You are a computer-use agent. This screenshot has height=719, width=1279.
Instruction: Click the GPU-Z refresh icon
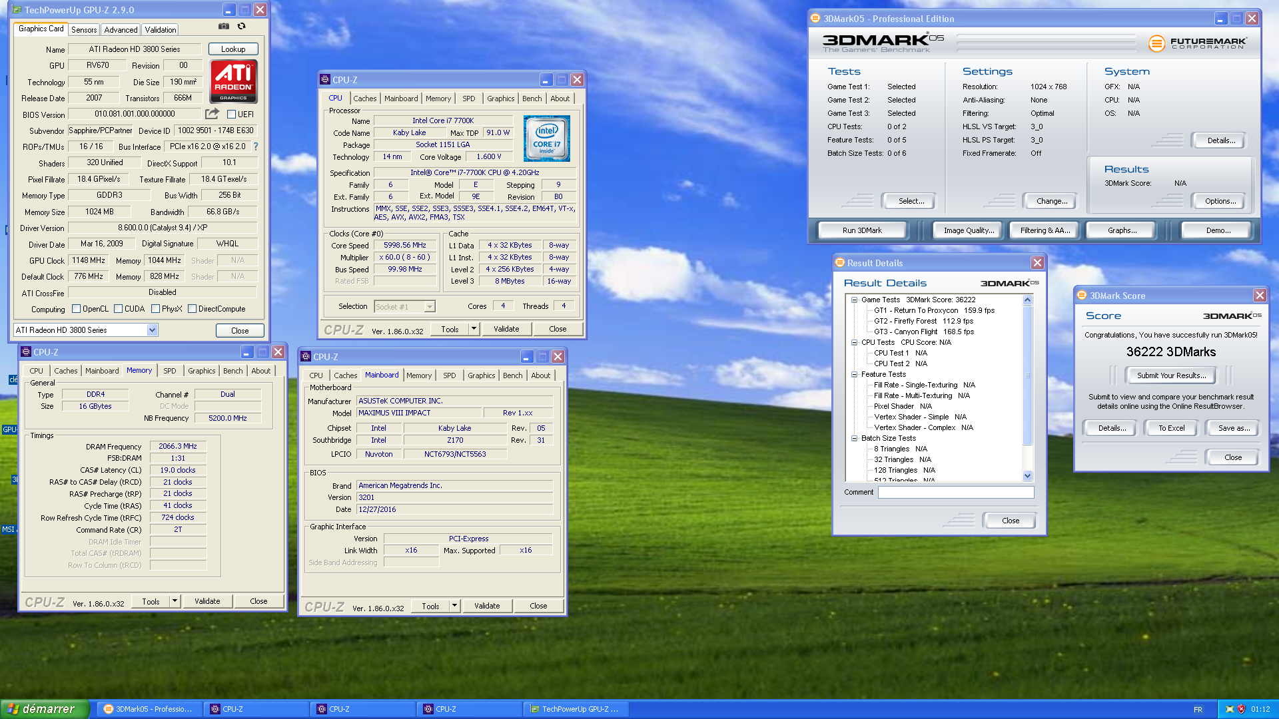[242, 27]
